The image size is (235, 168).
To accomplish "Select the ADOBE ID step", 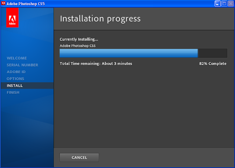I will [16, 72].
